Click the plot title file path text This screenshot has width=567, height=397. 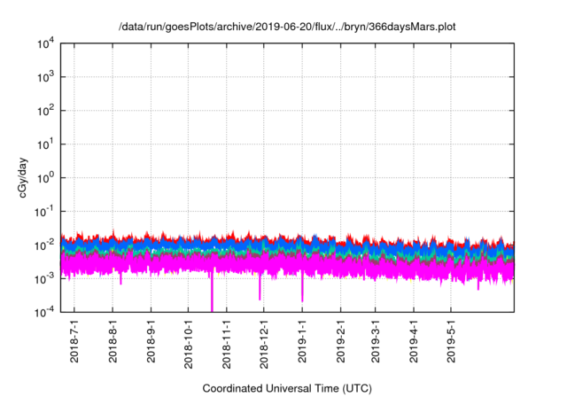(287, 27)
